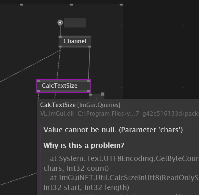This screenshot has width=199, height=195.
Task: Click the Channel node's bottom-right output pin
Action: (90, 46)
